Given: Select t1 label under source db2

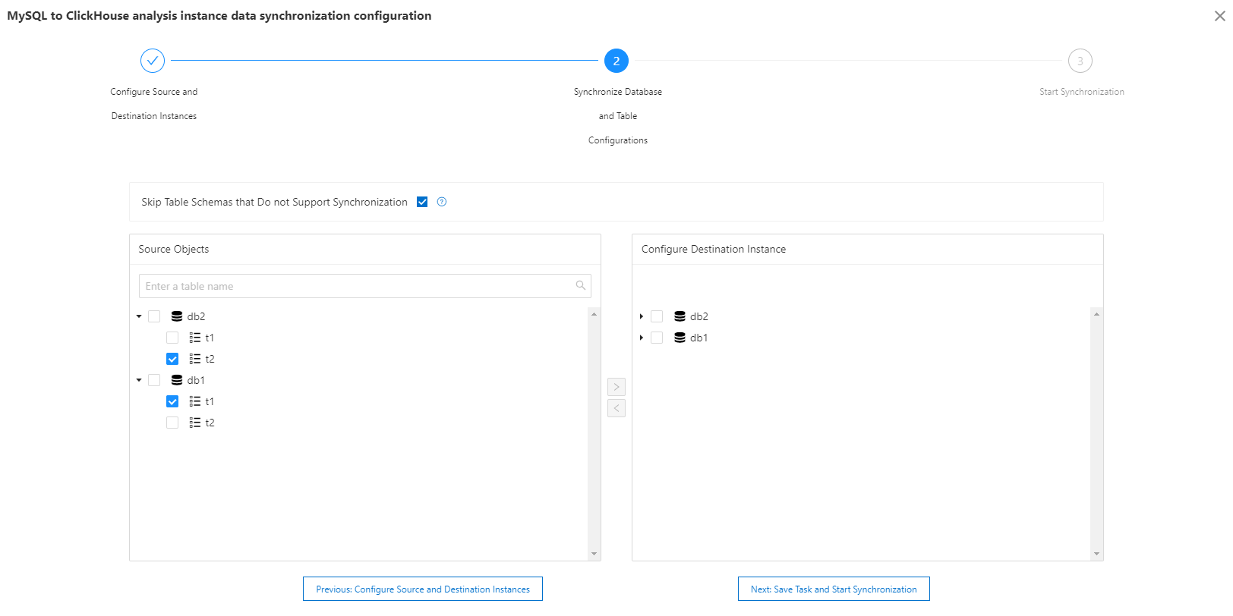Looking at the screenshot, I should pyautogui.click(x=210, y=338).
